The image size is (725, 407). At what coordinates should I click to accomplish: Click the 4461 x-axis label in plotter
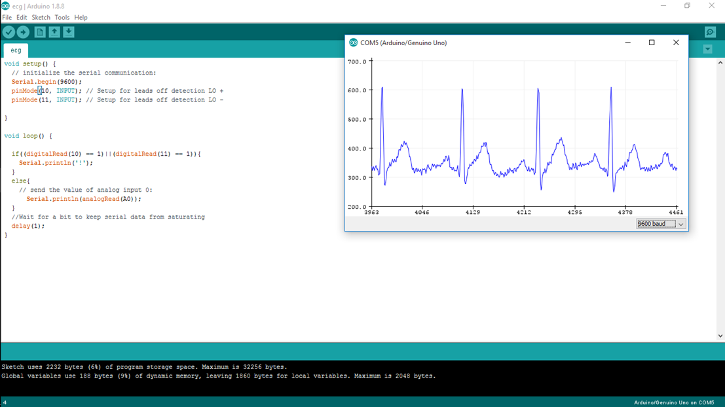pyautogui.click(x=675, y=212)
